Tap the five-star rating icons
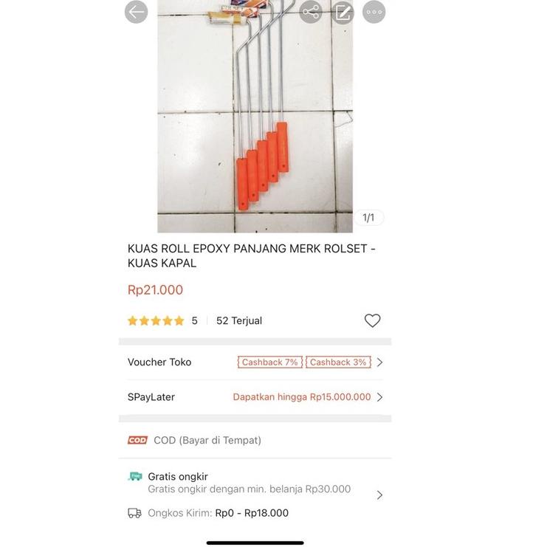547x547 pixels. (x=156, y=320)
